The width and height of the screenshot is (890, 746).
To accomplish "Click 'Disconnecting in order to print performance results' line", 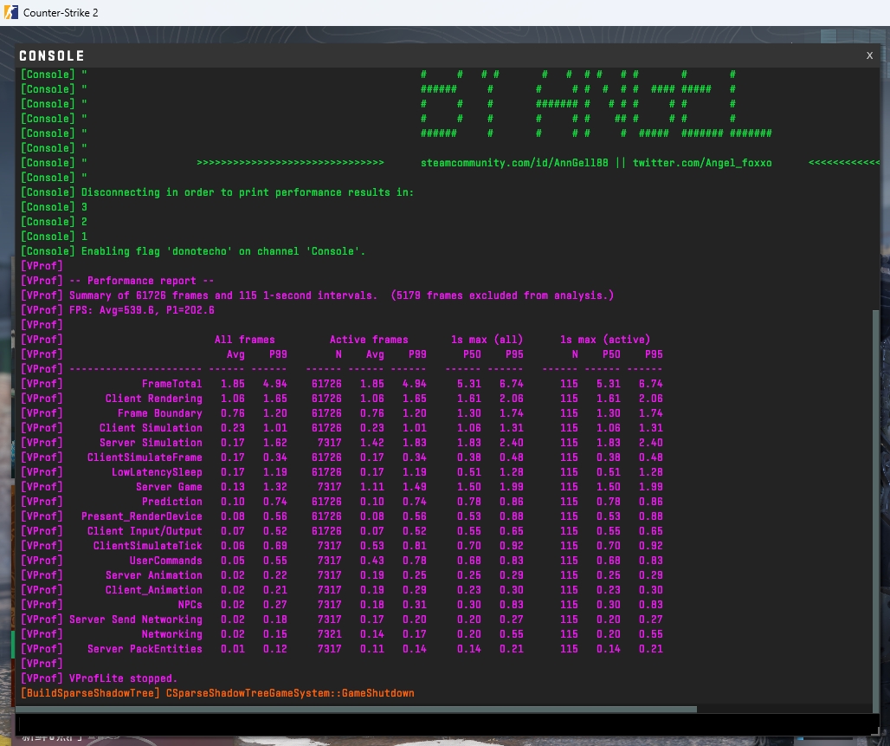I will (217, 192).
